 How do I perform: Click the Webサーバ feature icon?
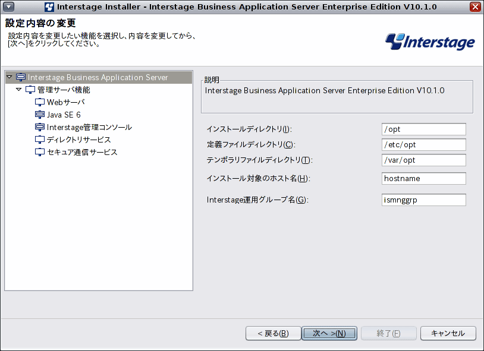point(39,102)
